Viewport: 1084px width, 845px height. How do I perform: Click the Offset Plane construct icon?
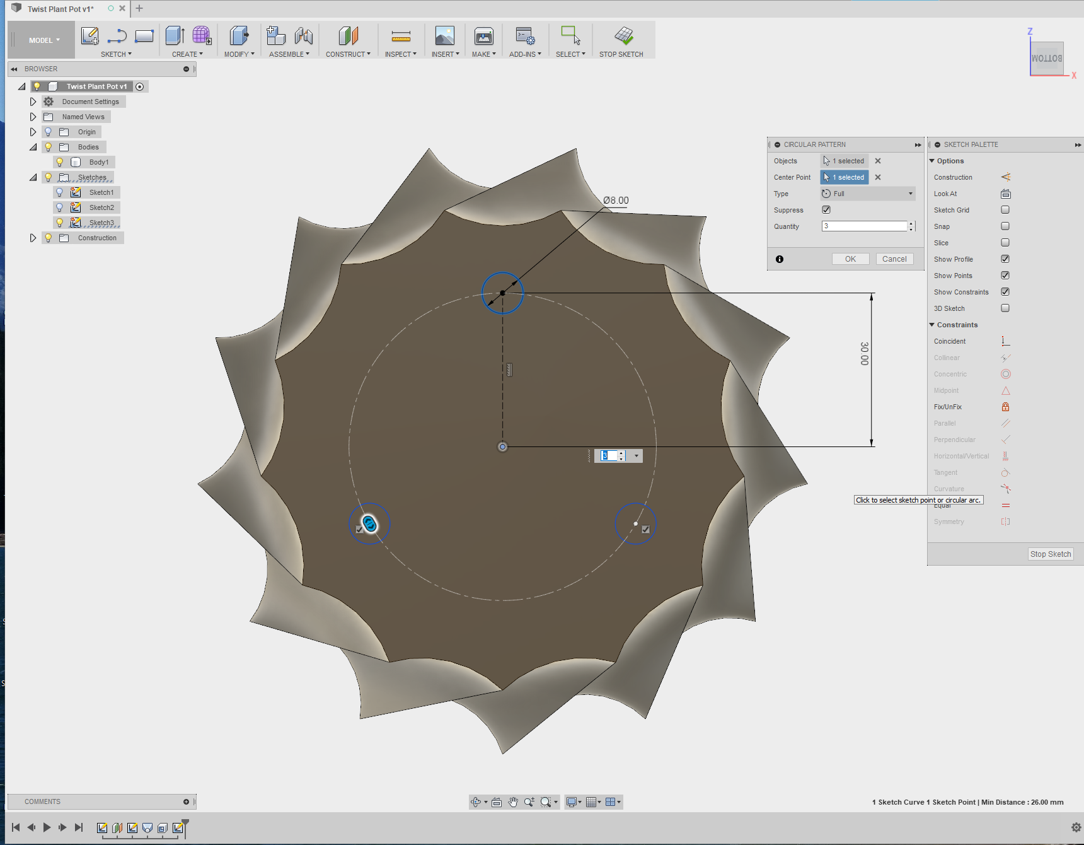(348, 36)
